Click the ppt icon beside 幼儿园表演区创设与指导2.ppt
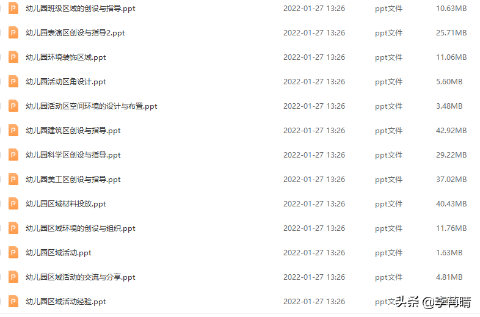Screen dimensions: 480x317 click(x=13, y=33)
